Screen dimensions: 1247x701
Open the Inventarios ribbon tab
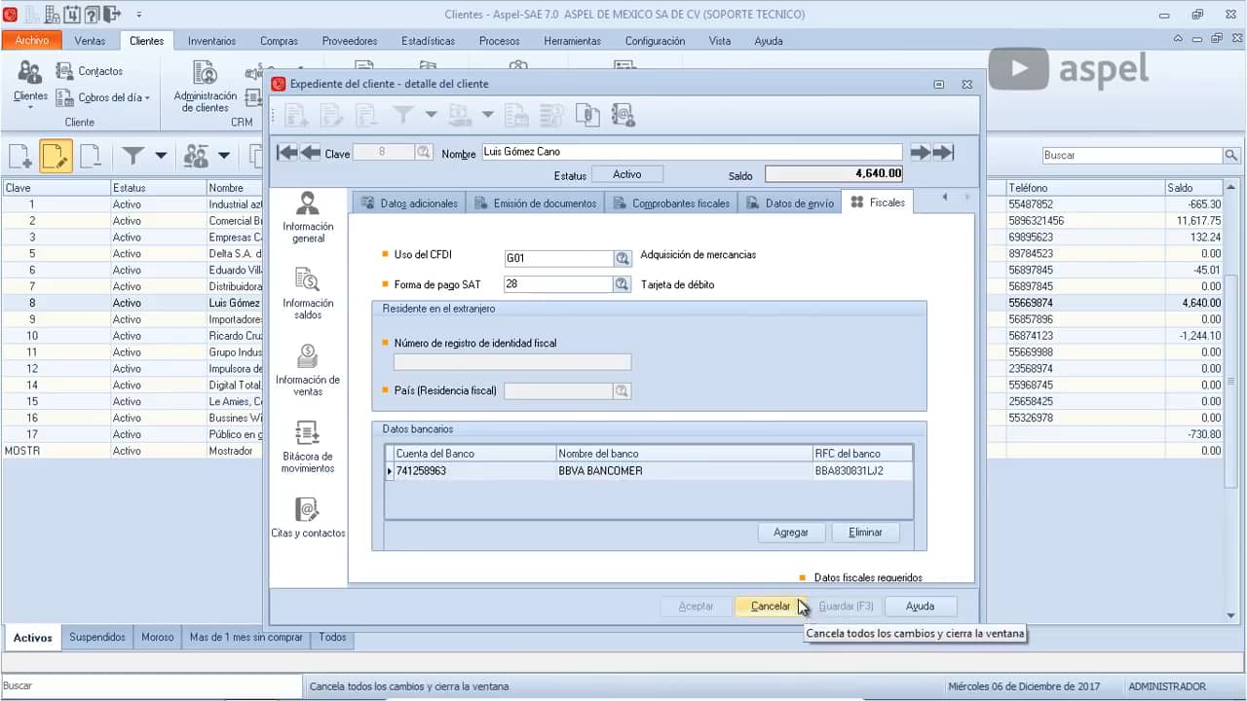[211, 41]
